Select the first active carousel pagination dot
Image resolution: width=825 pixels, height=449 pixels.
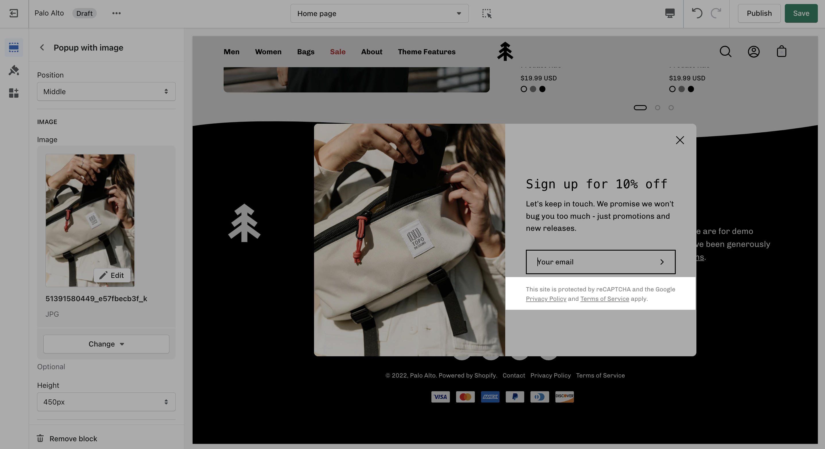640,108
